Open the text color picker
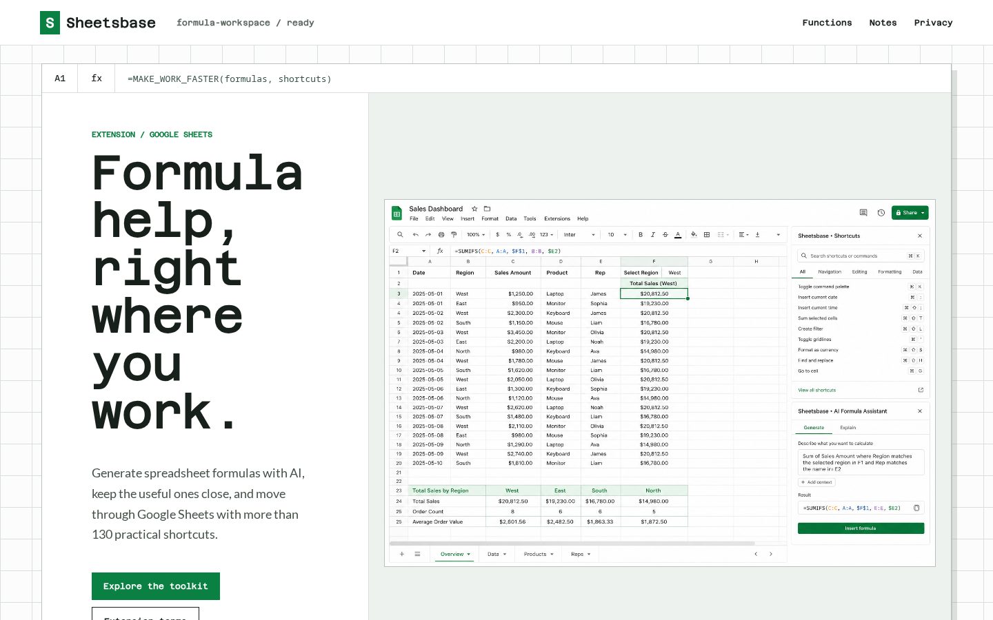 tap(678, 234)
